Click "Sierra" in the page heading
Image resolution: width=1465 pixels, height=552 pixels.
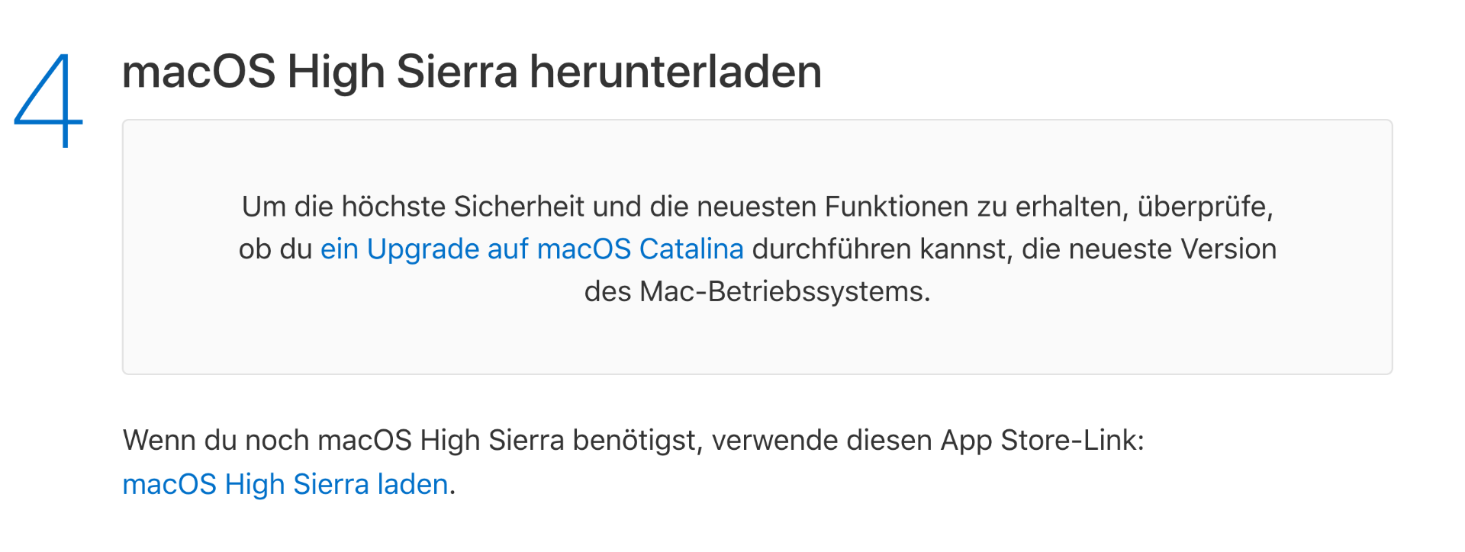click(456, 72)
